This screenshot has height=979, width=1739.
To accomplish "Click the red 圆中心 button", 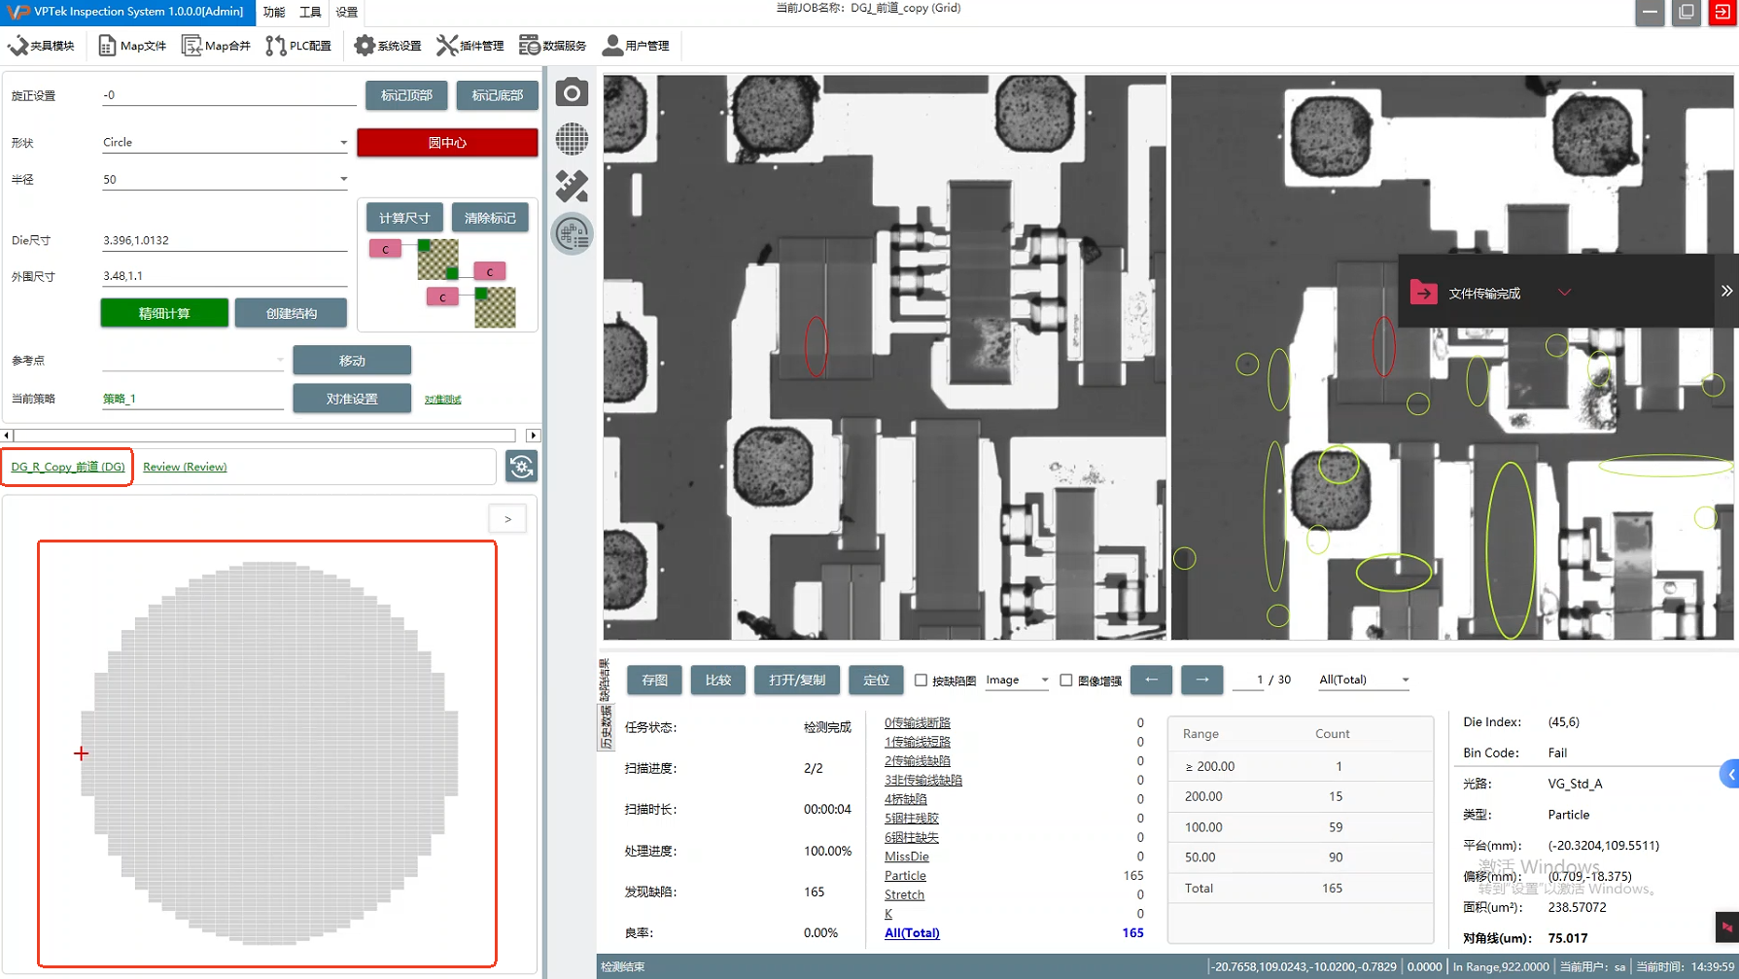I will point(447,143).
